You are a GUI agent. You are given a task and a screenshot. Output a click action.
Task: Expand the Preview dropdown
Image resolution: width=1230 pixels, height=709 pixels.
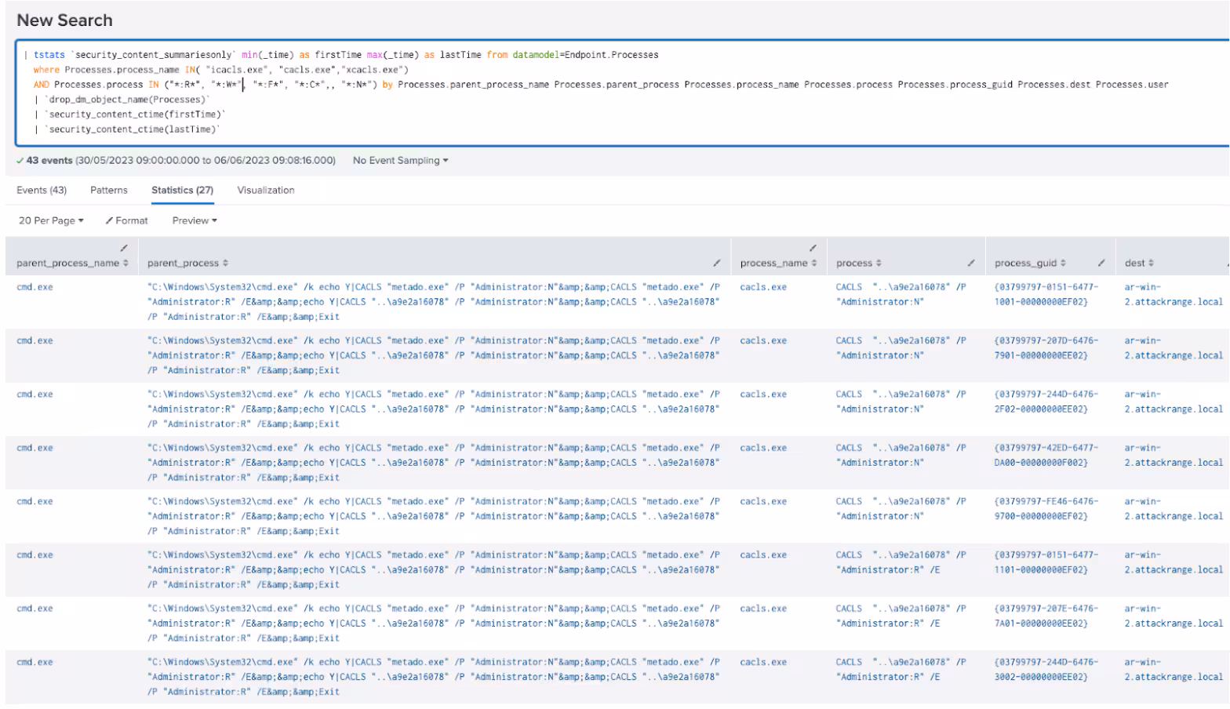[x=195, y=221]
